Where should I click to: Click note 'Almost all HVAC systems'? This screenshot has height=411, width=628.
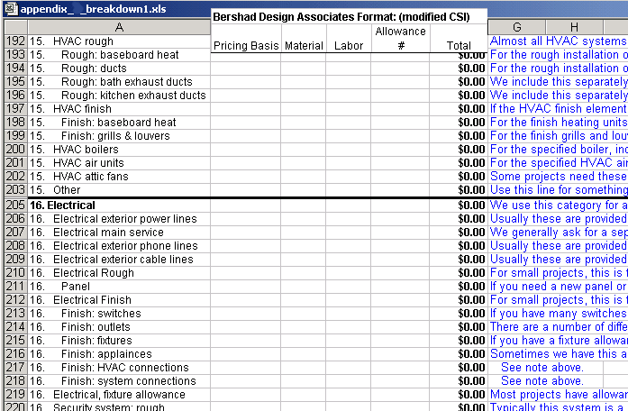[558, 41]
